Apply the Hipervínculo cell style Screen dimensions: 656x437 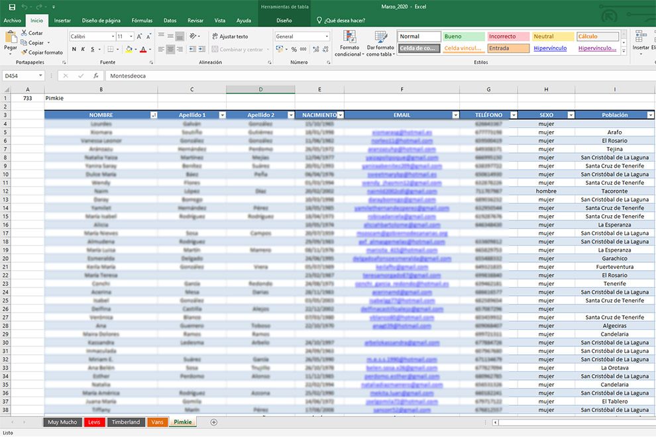pyautogui.click(x=551, y=48)
